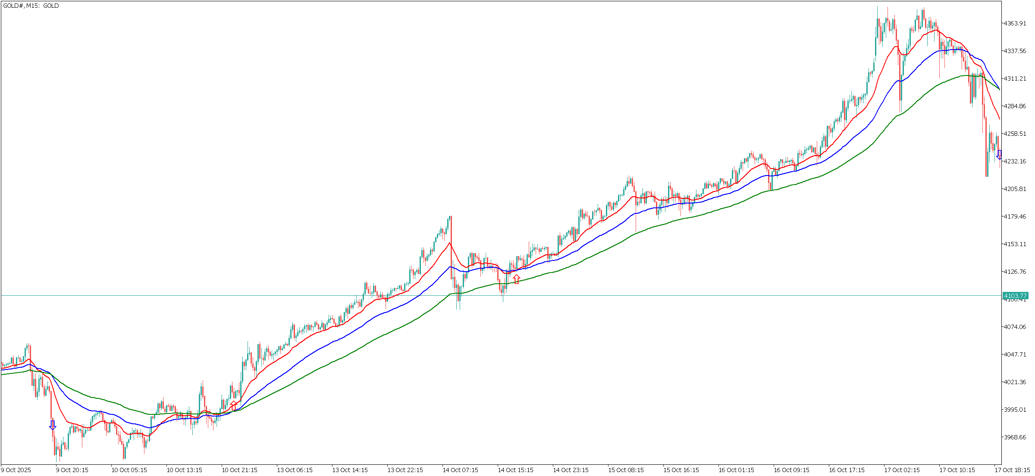Click the 4363.91 price scale label
The image size is (1035, 476).
click(x=1015, y=23)
